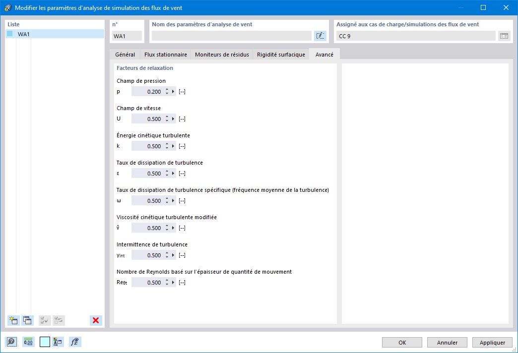Click the ω specific dissipation value field
518x353 pixels.
tap(147, 201)
